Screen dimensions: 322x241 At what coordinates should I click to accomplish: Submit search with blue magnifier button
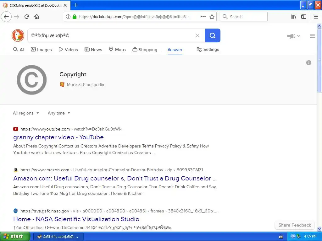pos(213,35)
